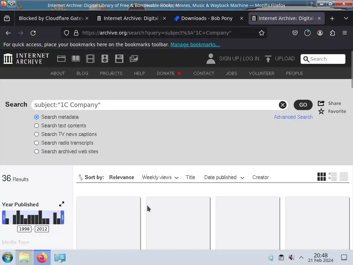Open the Images icon in navbar
The image size is (353, 265).
tap(134, 59)
